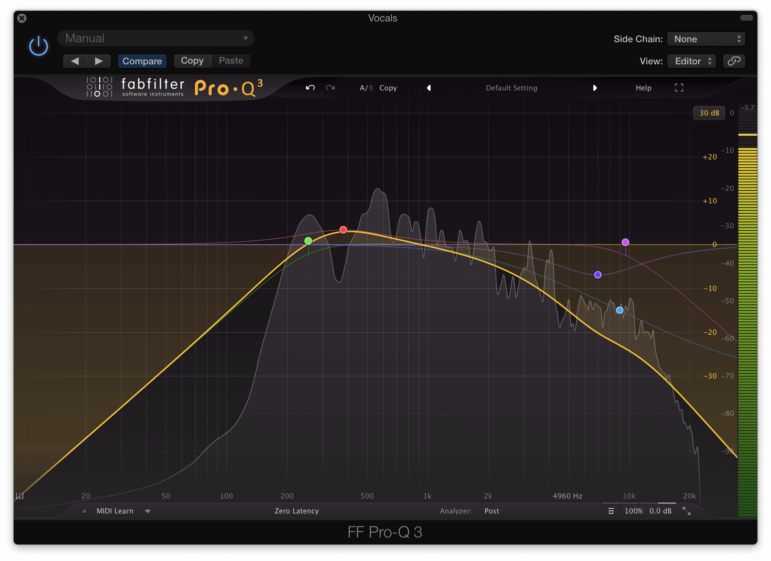Click the Zero Latency mode button
Viewport: 771px width, 561px height.
(296, 511)
